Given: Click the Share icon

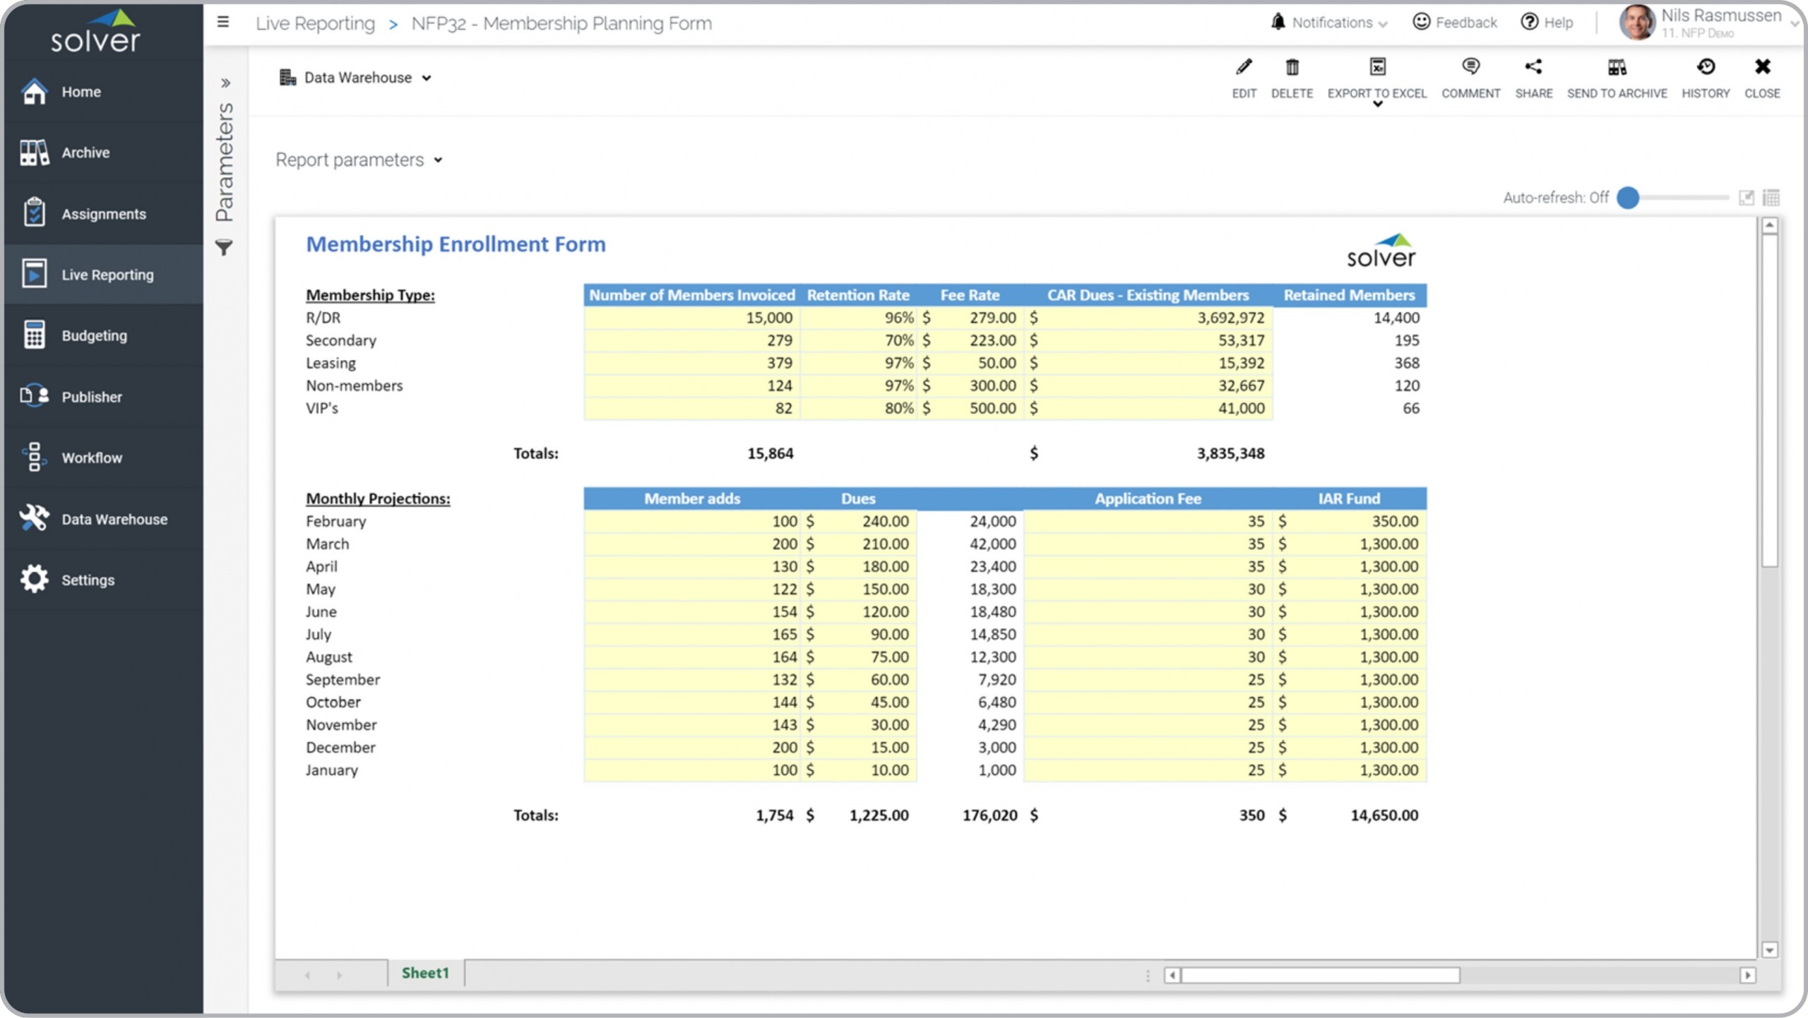Looking at the screenshot, I should (1533, 68).
